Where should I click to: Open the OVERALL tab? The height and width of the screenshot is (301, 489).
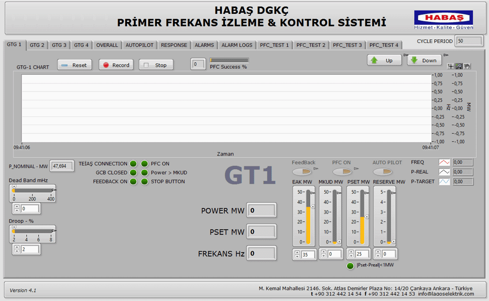107,45
